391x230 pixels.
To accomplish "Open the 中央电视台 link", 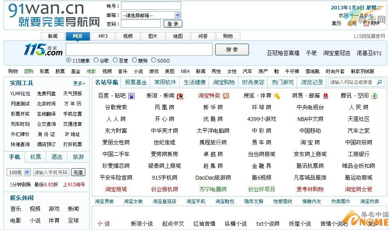I will (310, 107).
